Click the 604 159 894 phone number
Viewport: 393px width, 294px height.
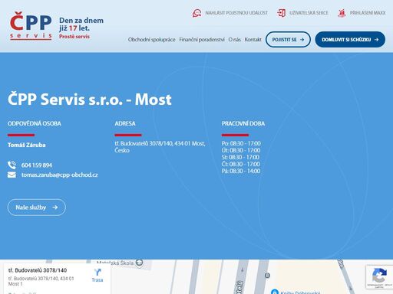37,165
